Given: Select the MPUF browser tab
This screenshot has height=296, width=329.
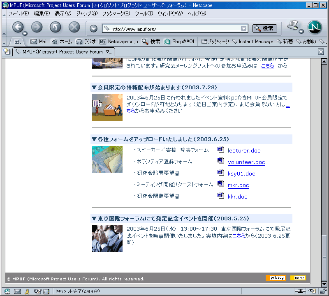Looking at the screenshot, I should pyautogui.click(x=64, y=52).
